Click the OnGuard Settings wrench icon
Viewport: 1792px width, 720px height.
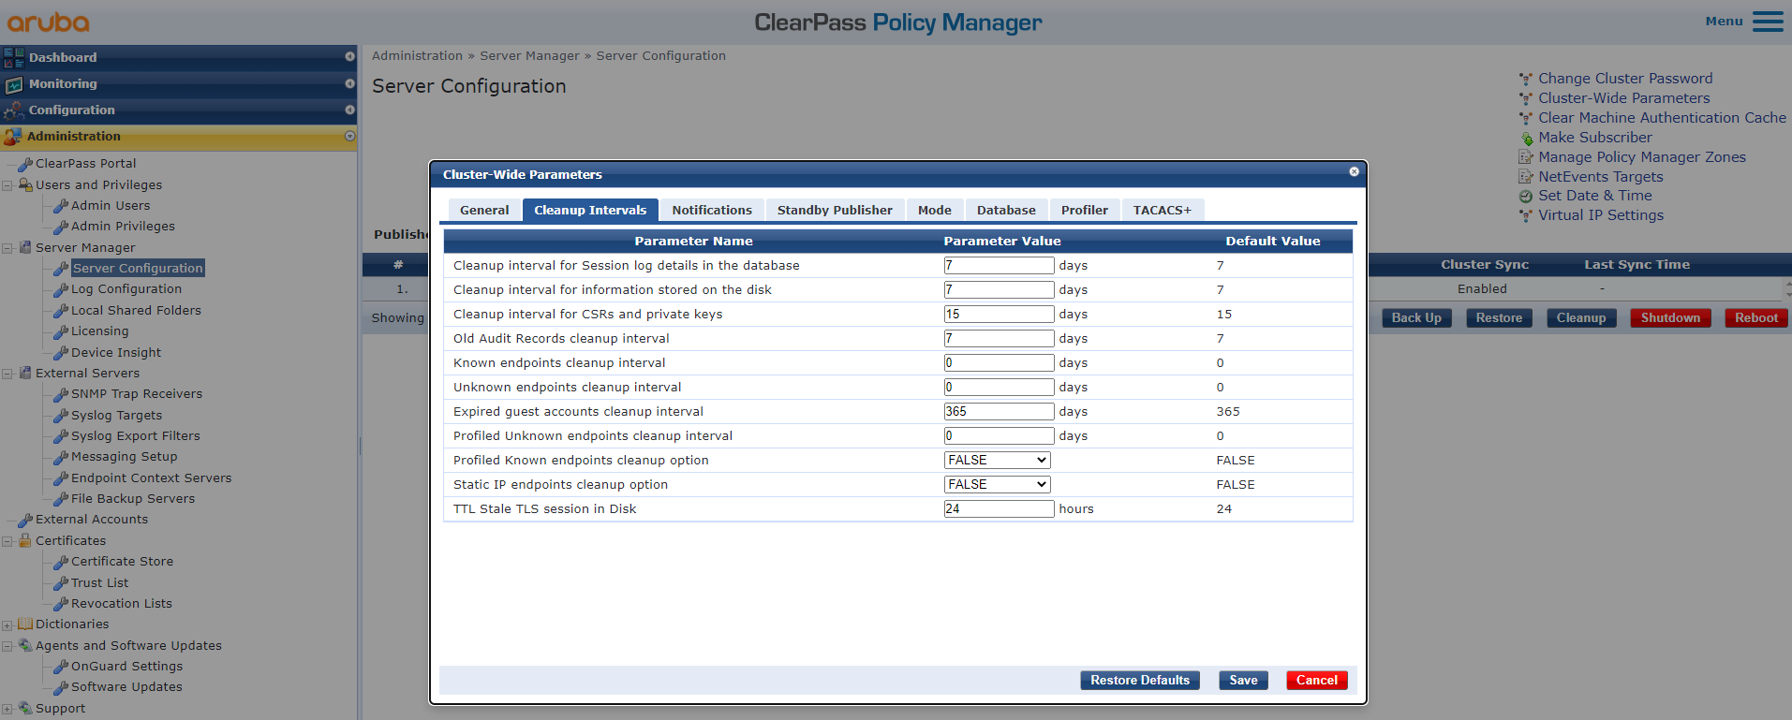(x=61, y=667)
